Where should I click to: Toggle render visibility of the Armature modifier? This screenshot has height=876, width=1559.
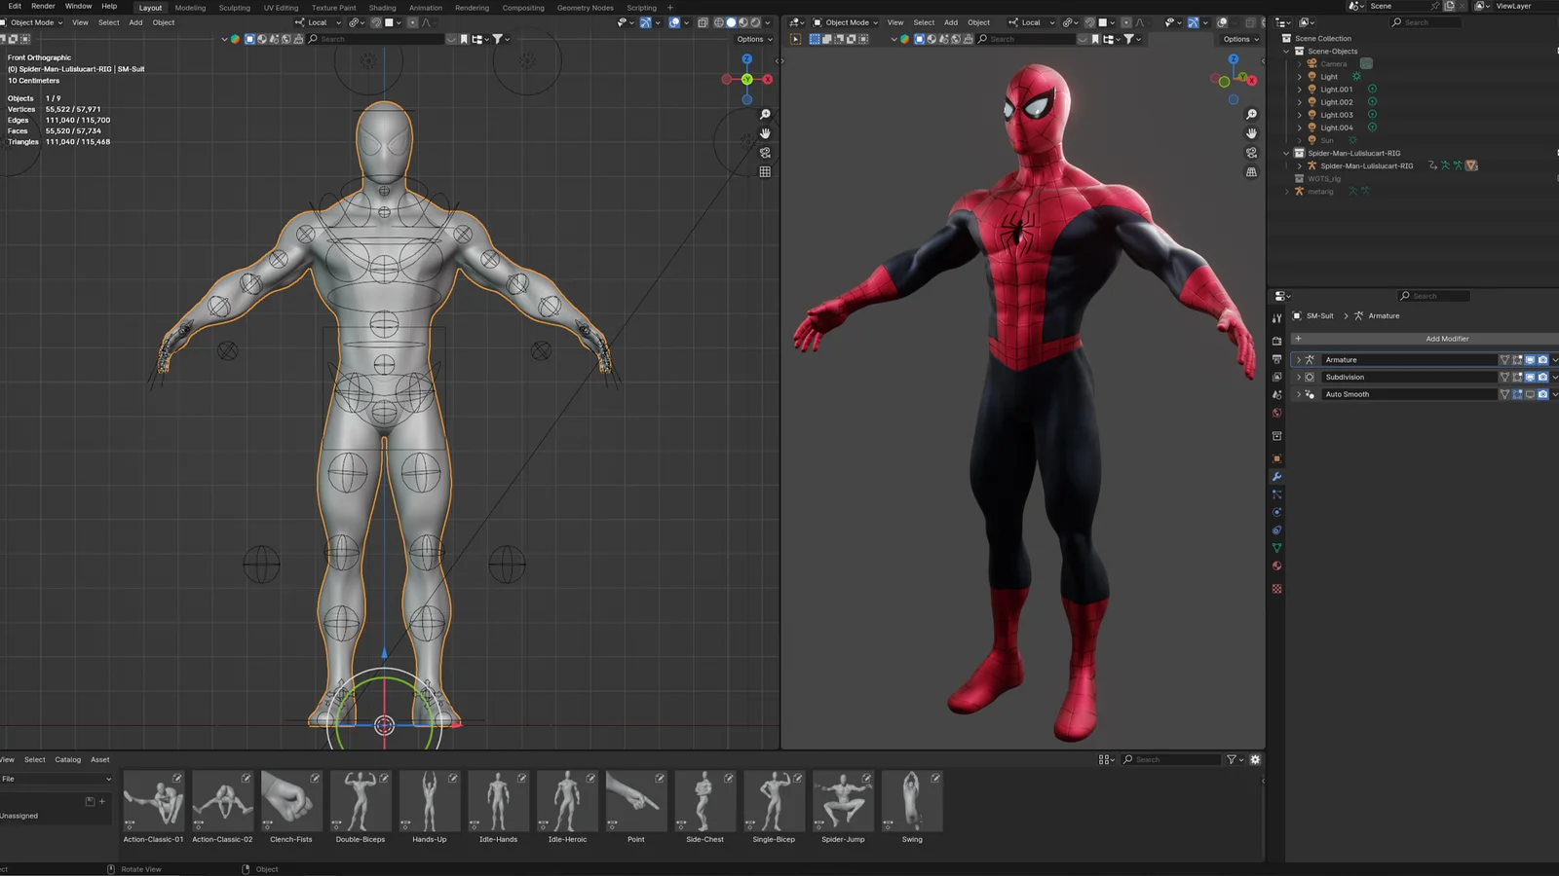(x=1542, y=359)
